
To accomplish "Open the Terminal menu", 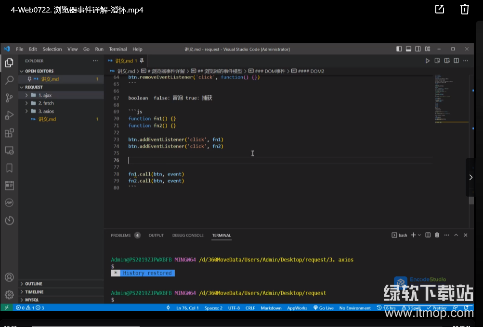I will [117, 49].
